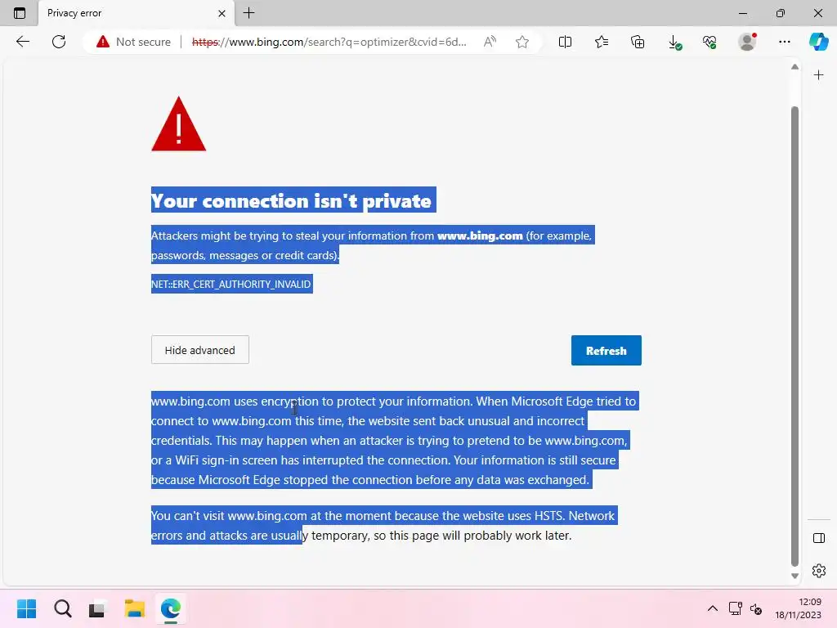Open sidebar settings gear
The height and width of the screenshot is (628, 837).
(818, 571)
